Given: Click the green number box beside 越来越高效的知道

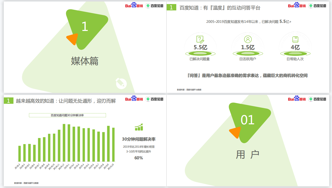Looking at the screenshot, I should pyautogui.click(x=8, y=101).
